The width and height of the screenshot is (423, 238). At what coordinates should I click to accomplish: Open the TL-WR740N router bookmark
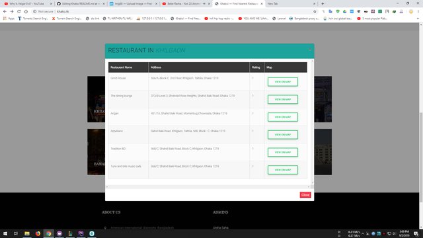pos(118,19)
